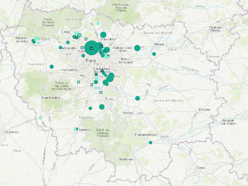The width and height of the screenshot is (248, 186).
Task: Select the Château Thierry label
Action: pos(215,29)
